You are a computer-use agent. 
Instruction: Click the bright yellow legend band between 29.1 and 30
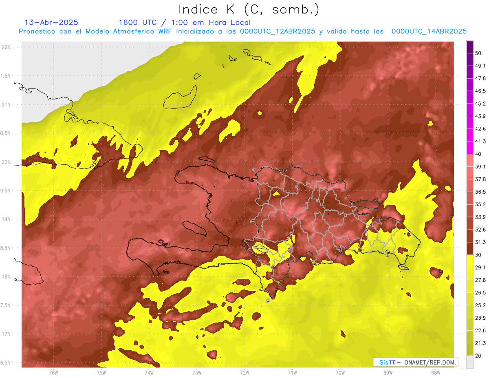[x=470, y=261]
